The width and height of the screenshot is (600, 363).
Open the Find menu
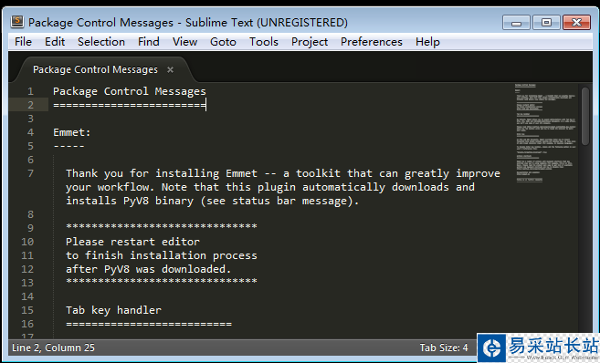tap(149, 42)
